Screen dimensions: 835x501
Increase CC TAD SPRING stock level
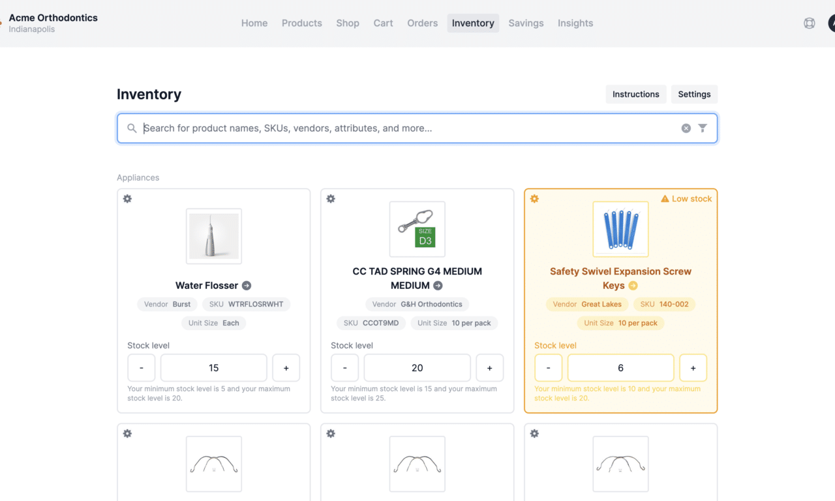489,368
